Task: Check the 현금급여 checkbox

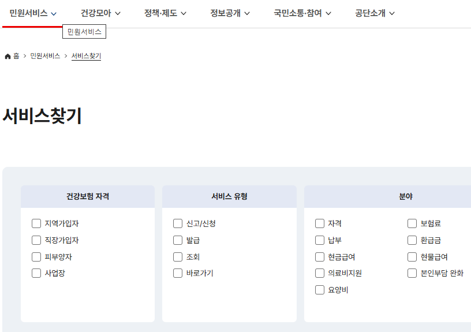Action: [x=320, y=257]
